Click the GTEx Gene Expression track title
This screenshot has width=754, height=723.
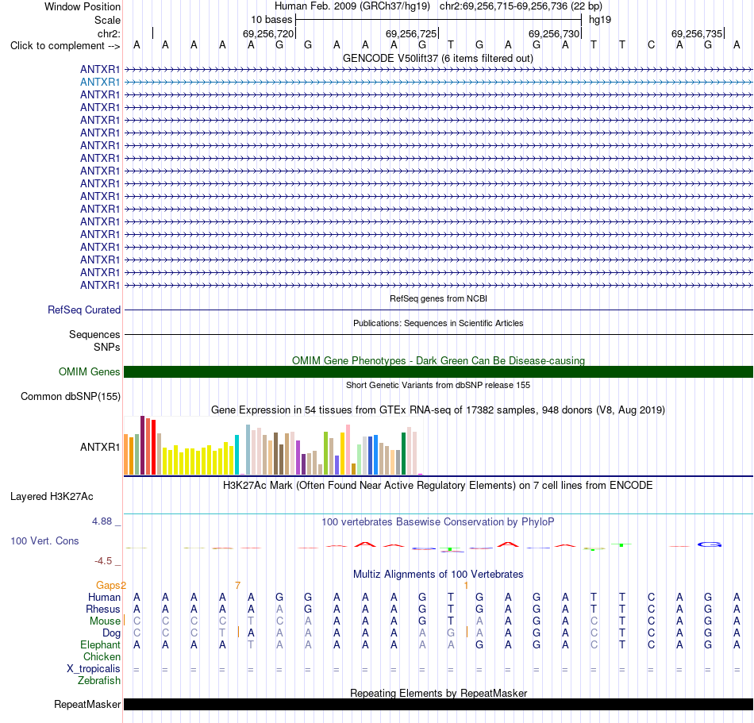click(x=438, y=410)
